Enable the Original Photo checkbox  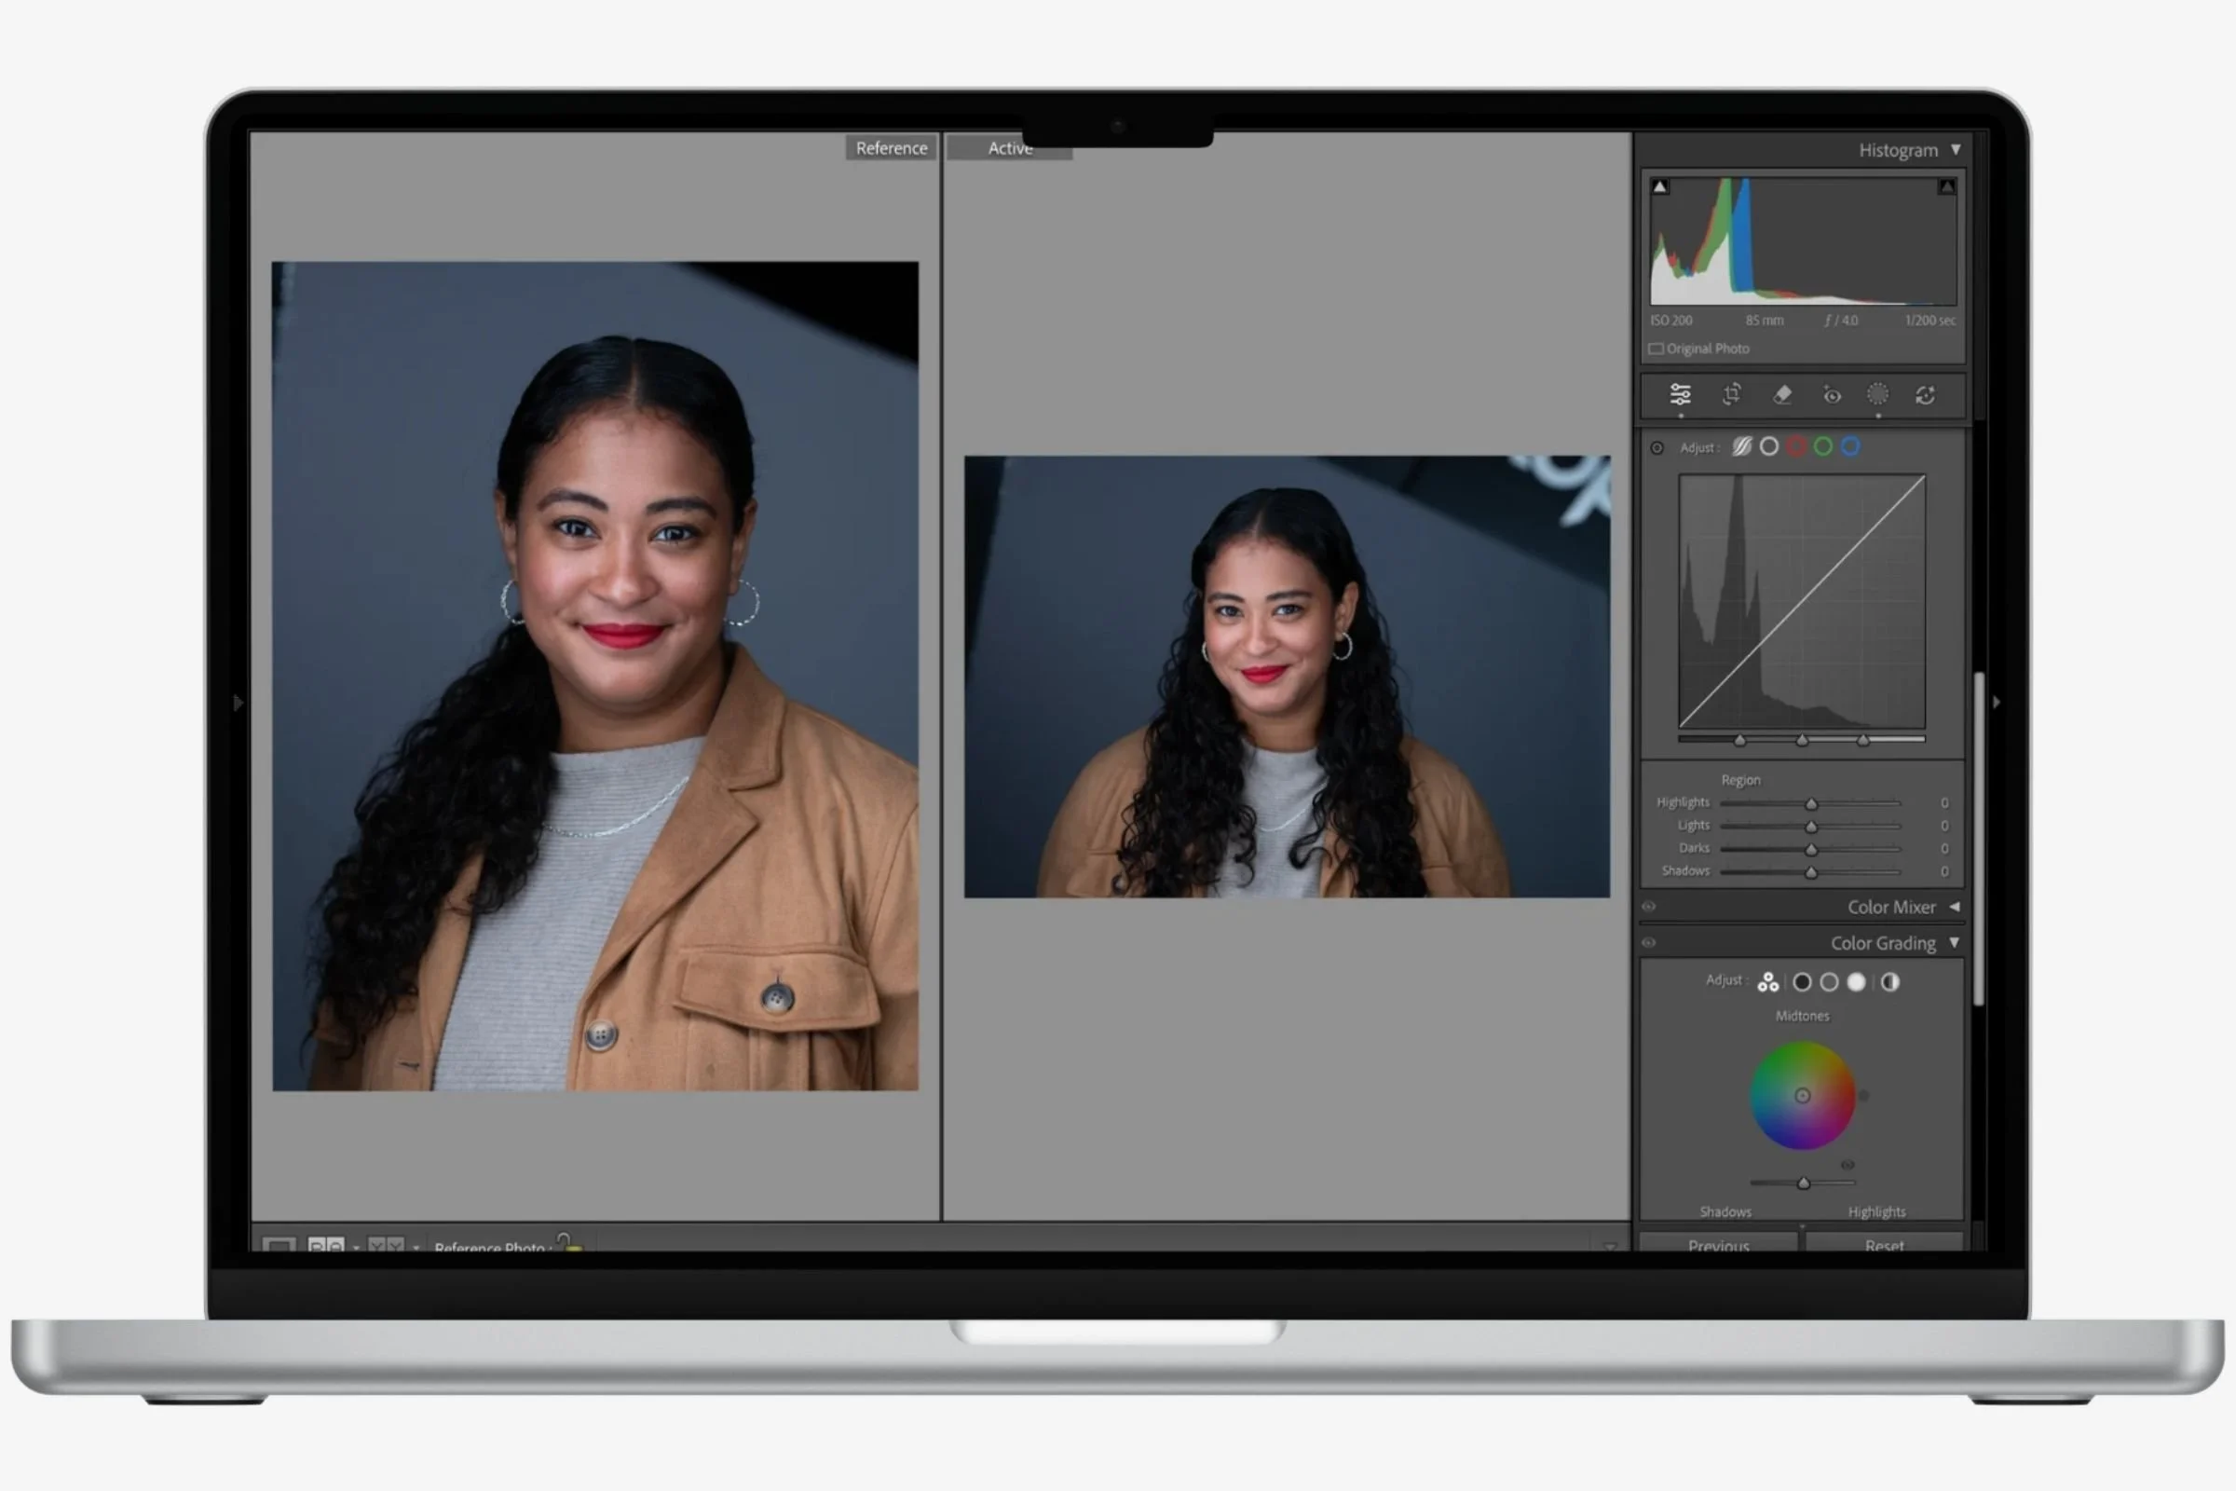(1657, 349)
